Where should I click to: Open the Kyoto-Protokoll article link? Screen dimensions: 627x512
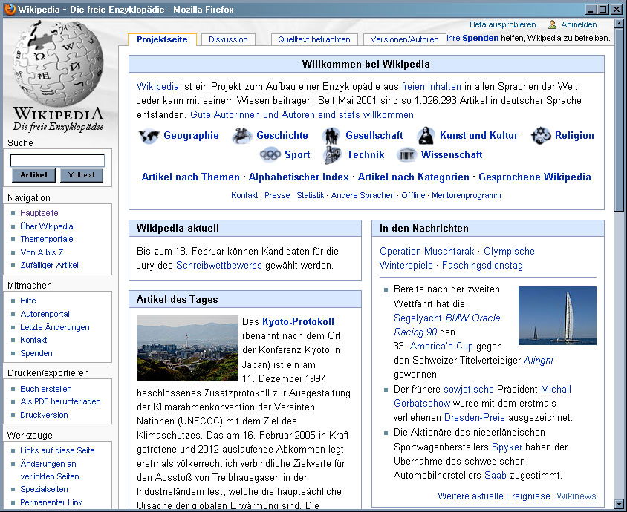coord(298,321)
